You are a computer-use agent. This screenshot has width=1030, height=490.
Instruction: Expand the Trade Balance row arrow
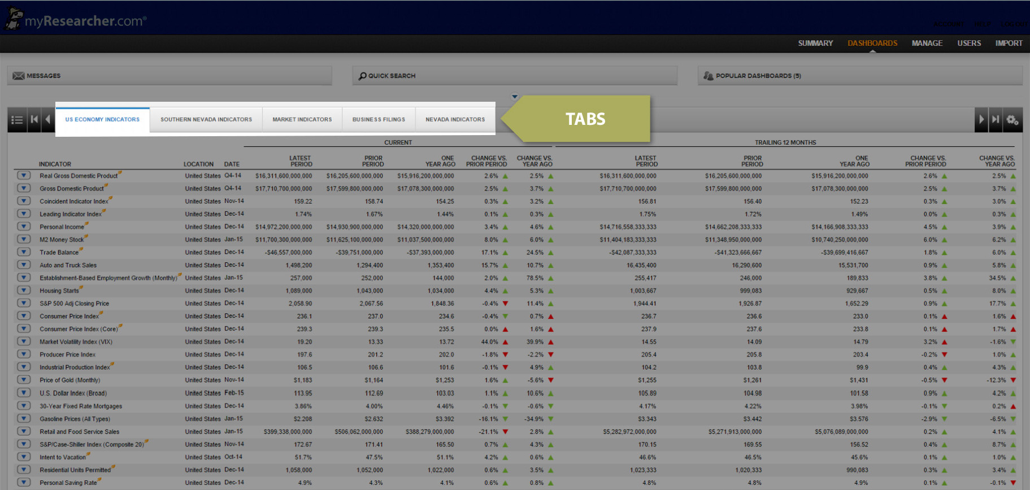tap(24, 252)
